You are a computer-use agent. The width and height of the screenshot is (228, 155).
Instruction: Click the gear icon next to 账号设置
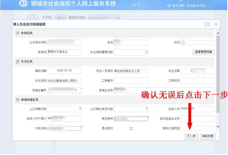169,6
